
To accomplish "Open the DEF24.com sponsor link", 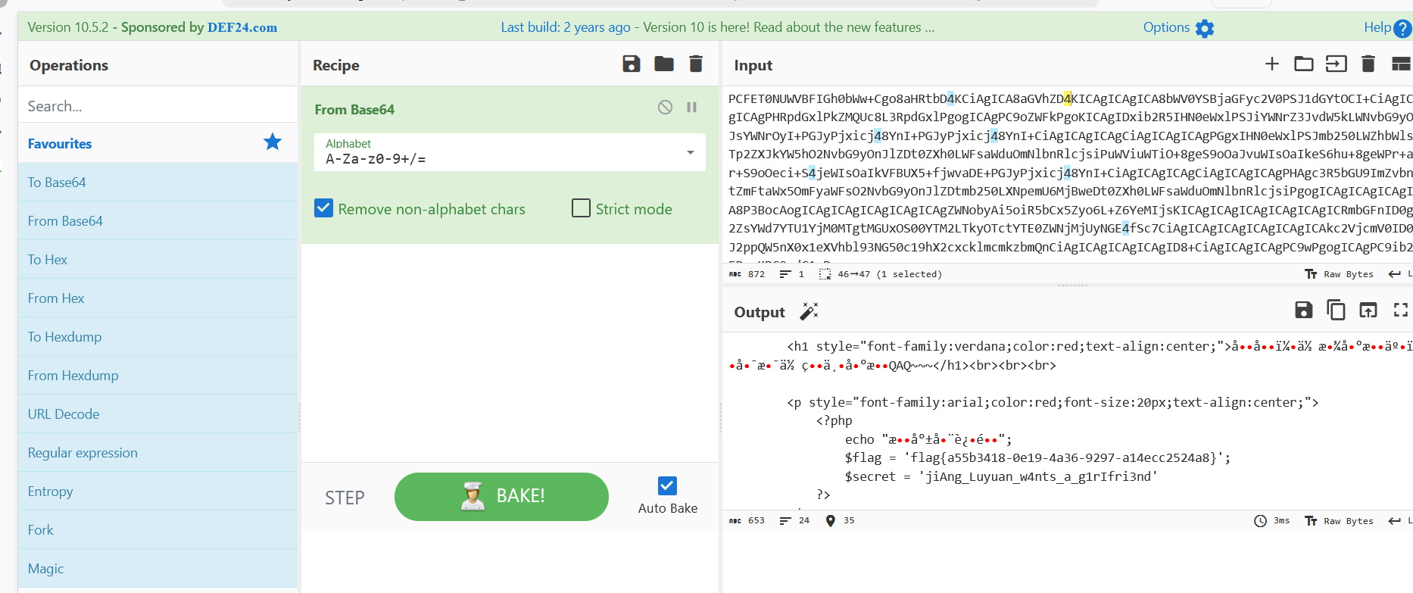I will point(242,27).
